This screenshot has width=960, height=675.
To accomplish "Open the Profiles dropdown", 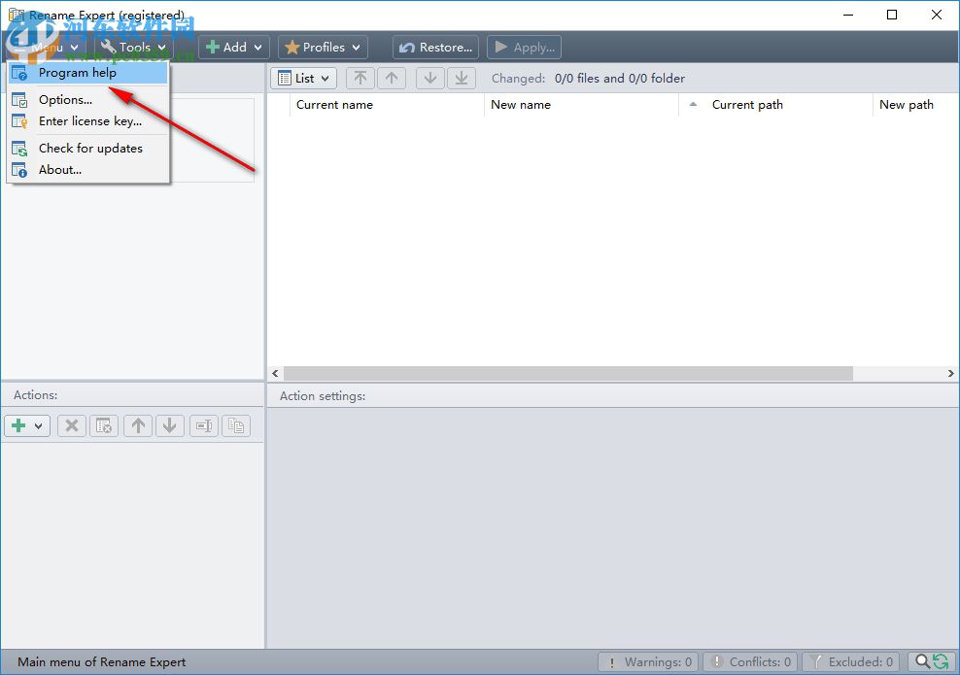I will [322, 47].
